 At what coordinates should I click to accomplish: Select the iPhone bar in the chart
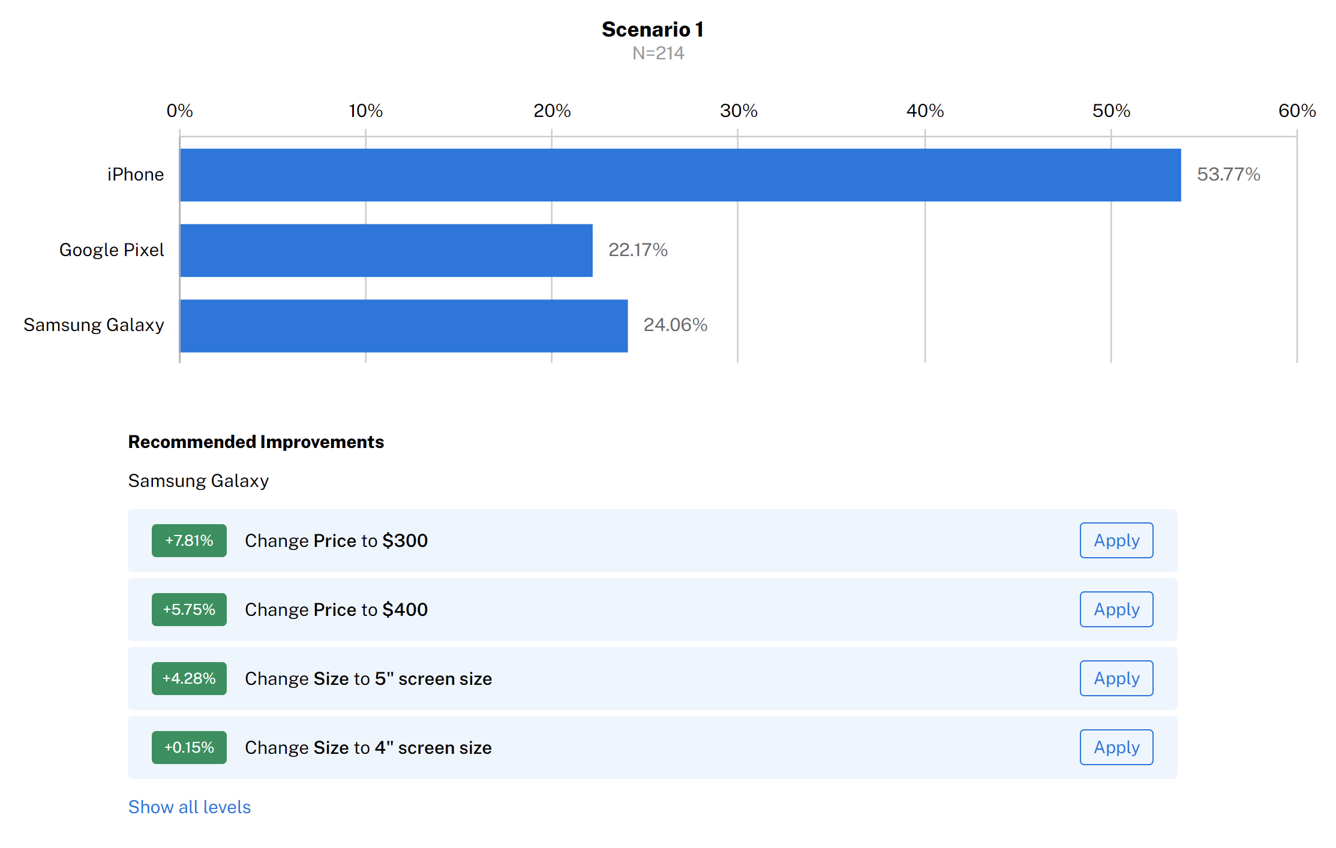(680, 175)
